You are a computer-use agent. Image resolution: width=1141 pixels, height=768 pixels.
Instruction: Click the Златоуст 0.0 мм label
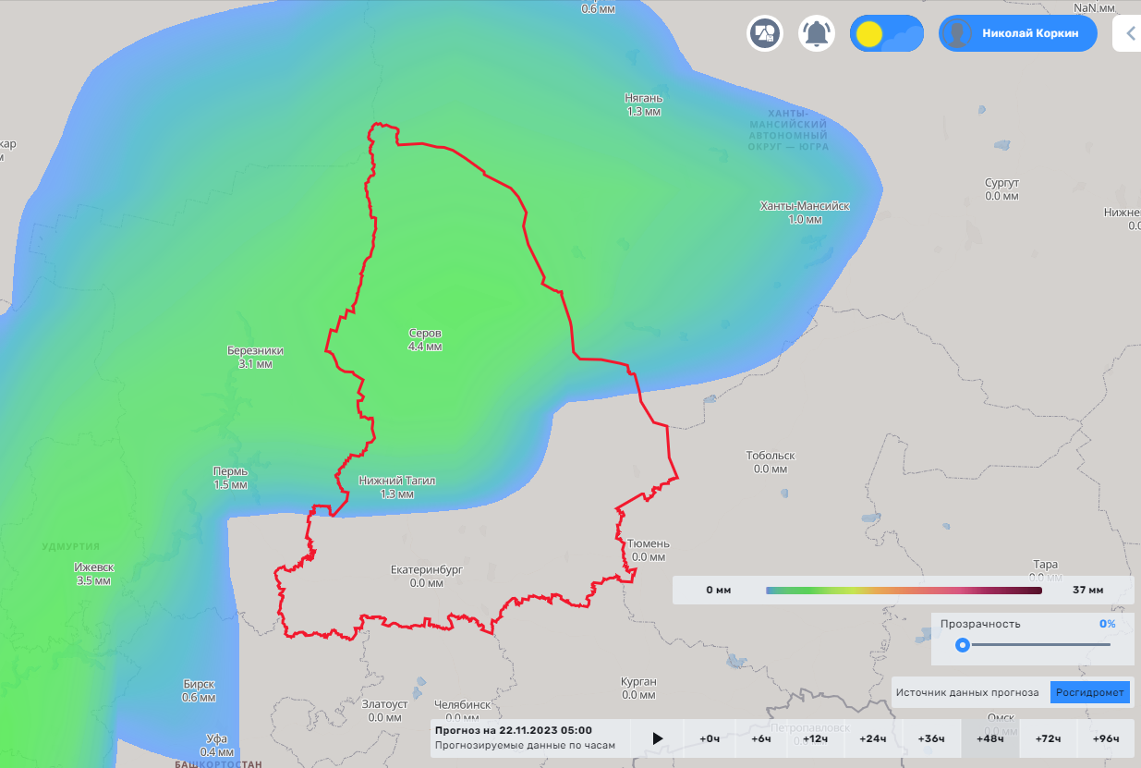coord(385,710)
